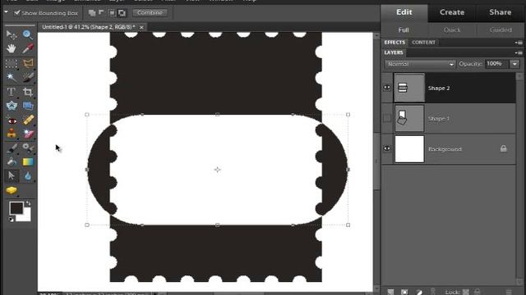Select the Brush tool

tap(12, 147)
